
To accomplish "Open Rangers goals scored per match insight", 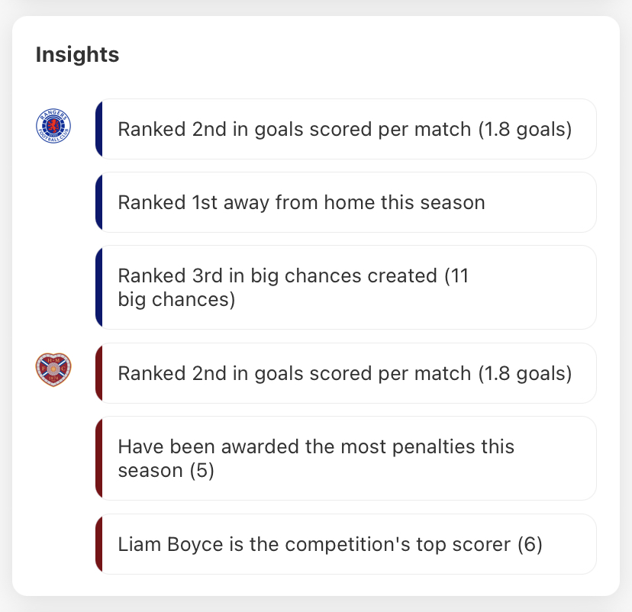I will [x=346, y=129].
